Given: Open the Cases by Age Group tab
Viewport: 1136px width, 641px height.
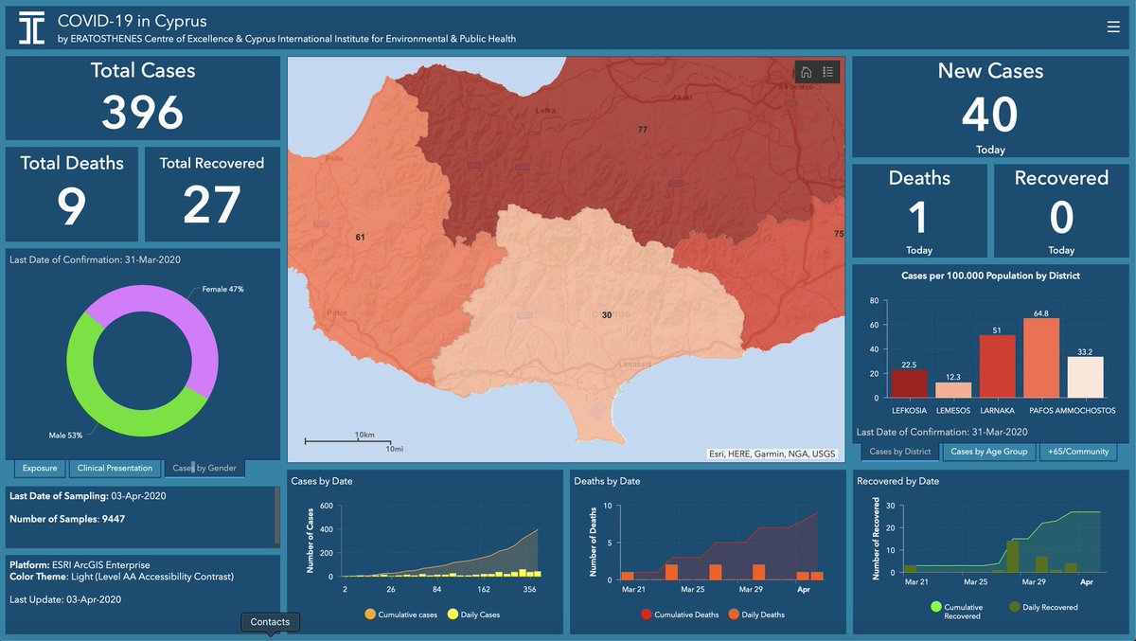Looking at the screenshot, I should (x=988, y=452).
